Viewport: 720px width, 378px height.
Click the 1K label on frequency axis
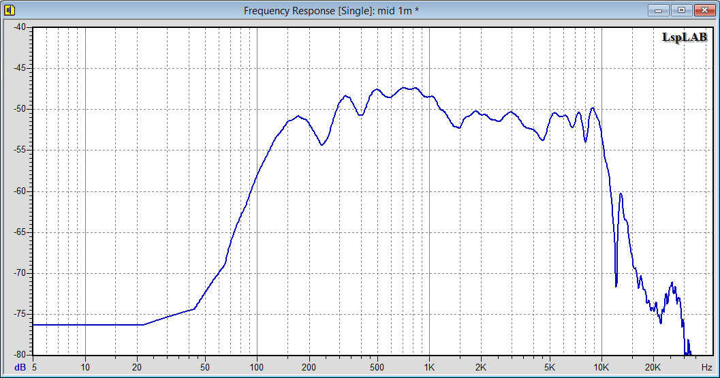point(429,367)
